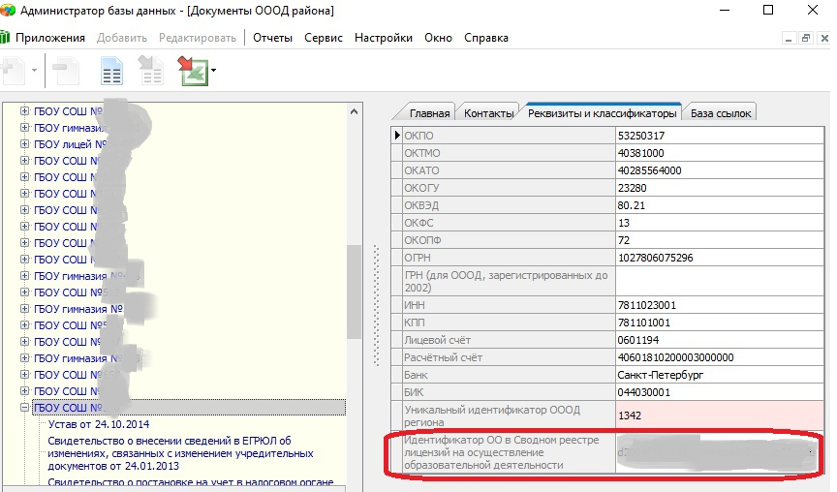Click the new document plus icon
Viewport: 837px width, 492px height.
(x=14, y=71)
